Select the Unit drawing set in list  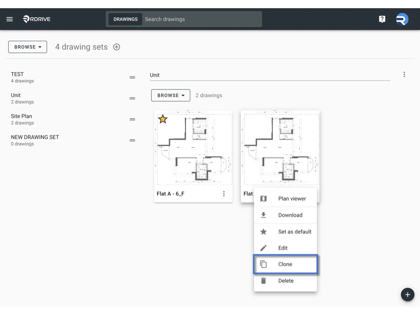pos(73,98)
